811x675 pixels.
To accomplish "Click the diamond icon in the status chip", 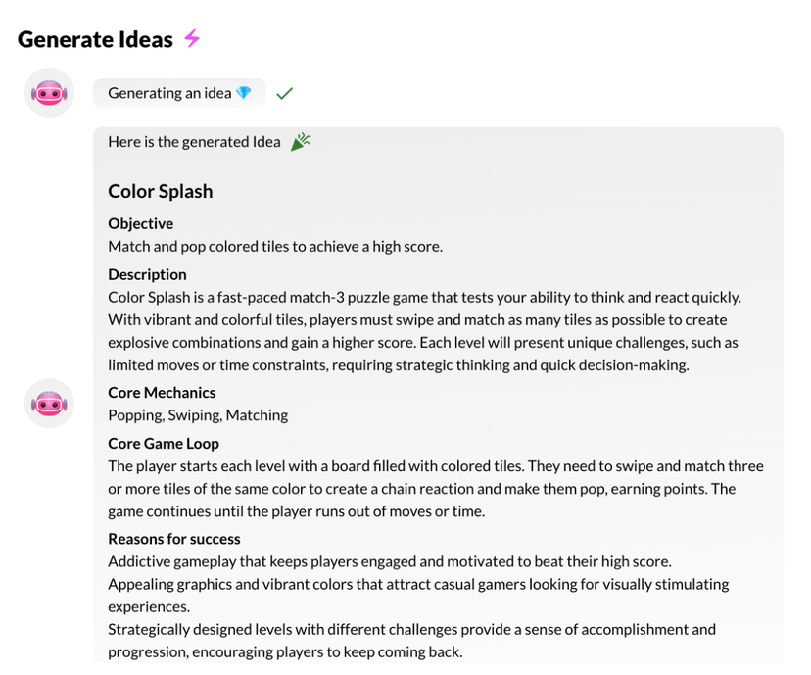I will [241, 92].
